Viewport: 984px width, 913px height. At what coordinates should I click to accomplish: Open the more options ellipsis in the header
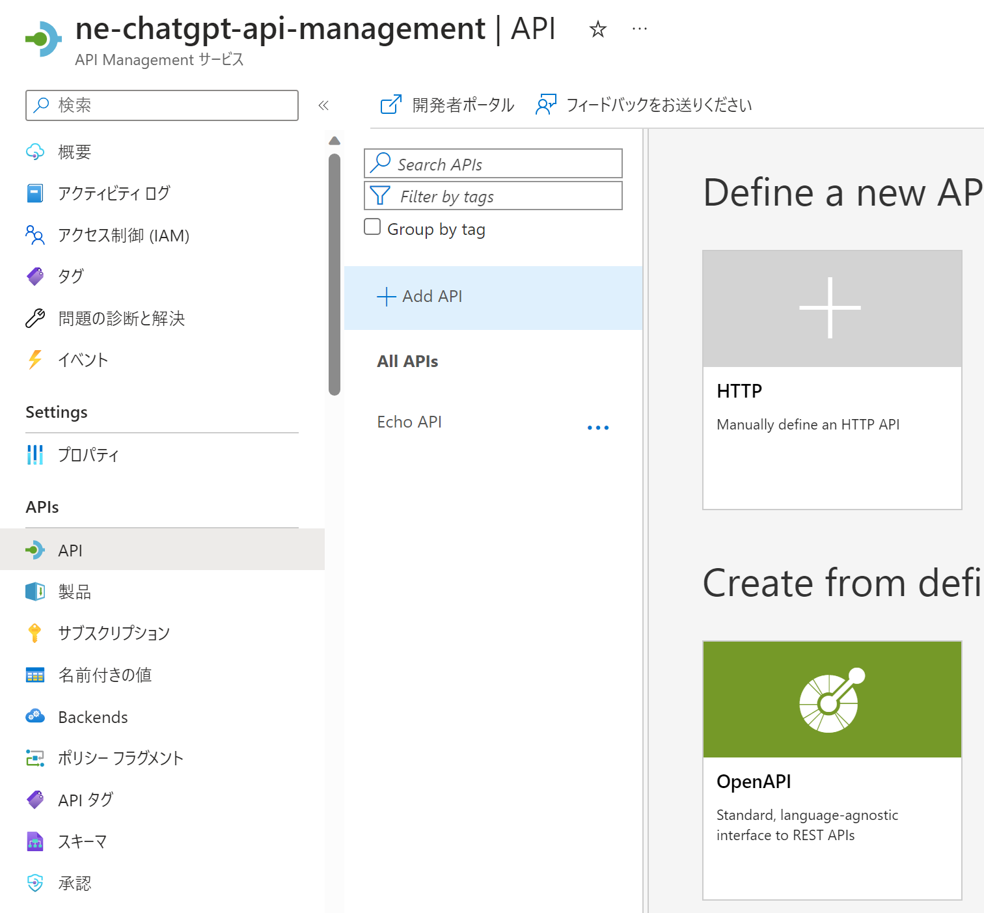tap(639, 29)
